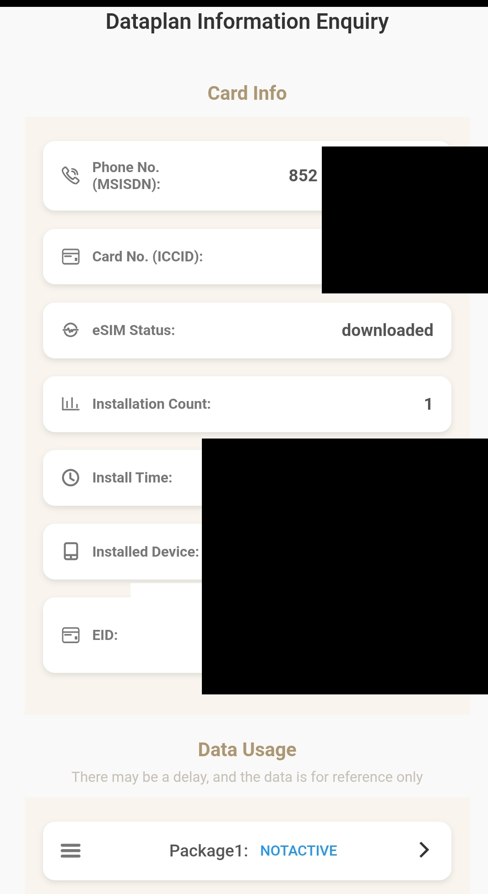Tap the card icon next to Card No. (ICCID)
488x894 pixels.
coord(70,257)
